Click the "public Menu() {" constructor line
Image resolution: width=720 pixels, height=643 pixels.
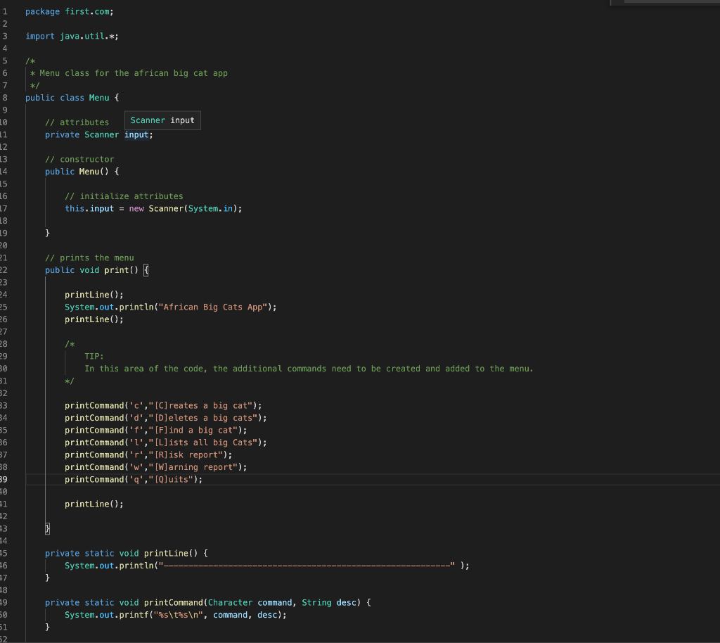(x=82, y=172)
